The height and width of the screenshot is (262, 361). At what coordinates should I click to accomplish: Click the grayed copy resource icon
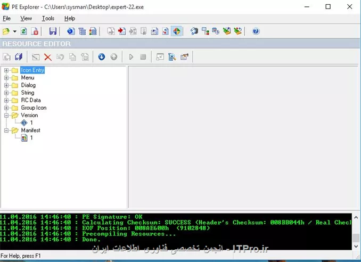tap(72, 57)
